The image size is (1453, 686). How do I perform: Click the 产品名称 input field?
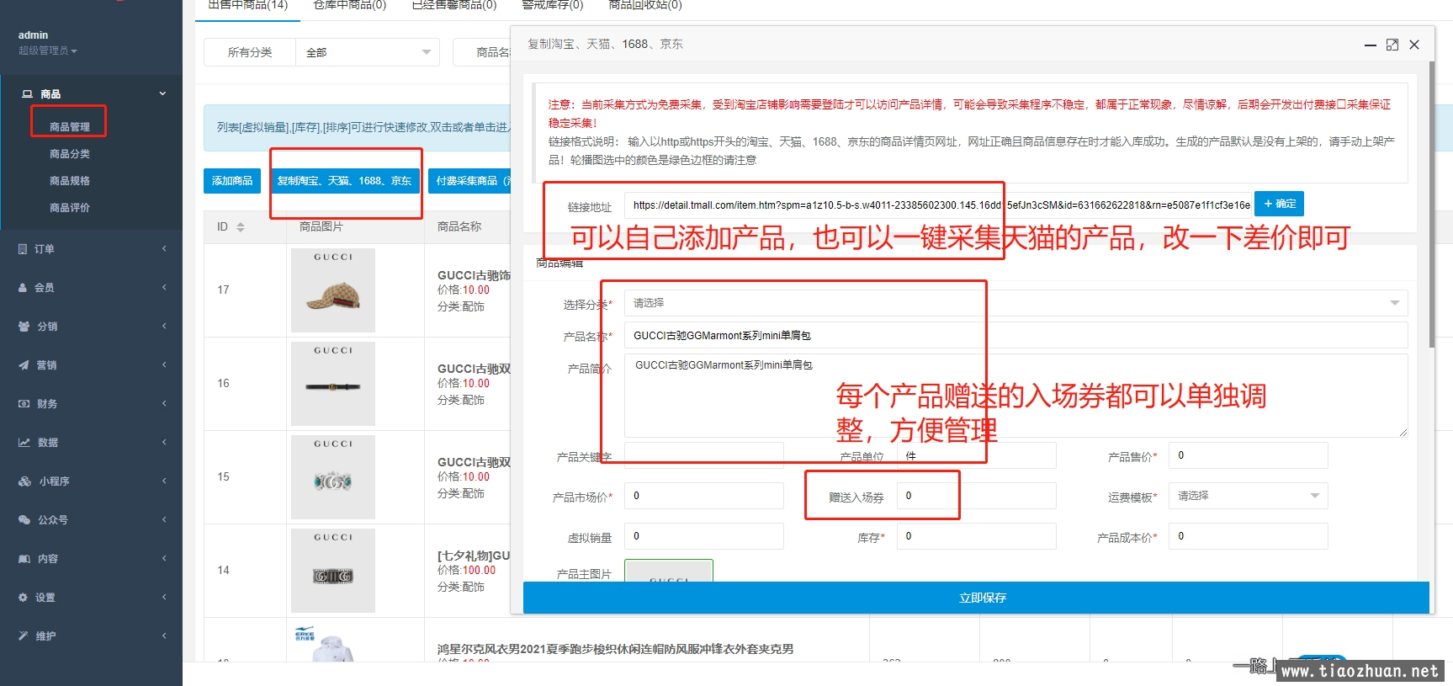coord(1016,335)
